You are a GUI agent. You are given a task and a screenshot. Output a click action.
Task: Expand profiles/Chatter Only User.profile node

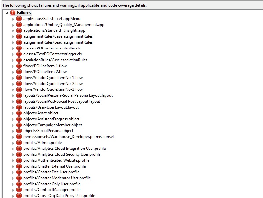13,184
